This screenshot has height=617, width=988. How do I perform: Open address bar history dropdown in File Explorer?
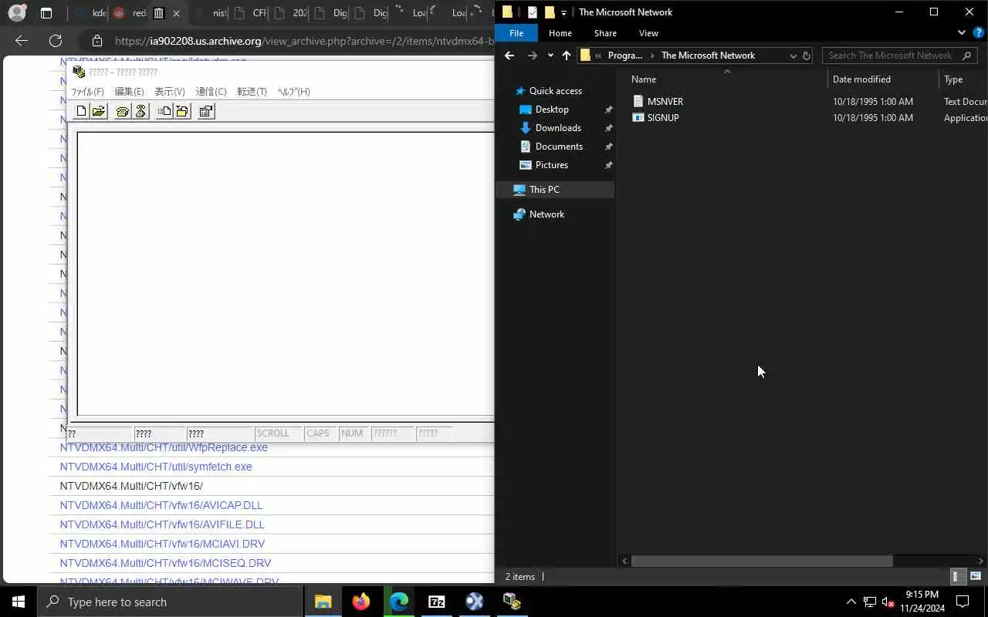pyautogui.click(x=793, y=56)
